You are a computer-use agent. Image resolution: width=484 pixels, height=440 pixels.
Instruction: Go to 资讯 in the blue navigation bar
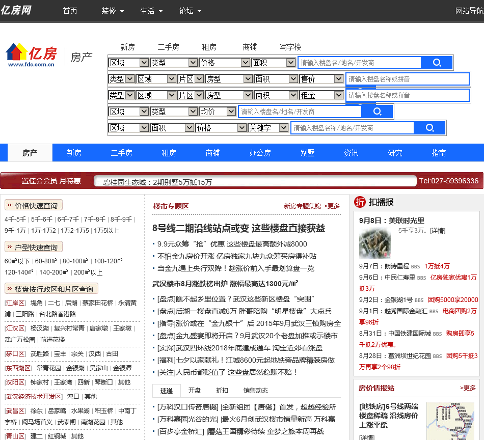pos(351,153)
